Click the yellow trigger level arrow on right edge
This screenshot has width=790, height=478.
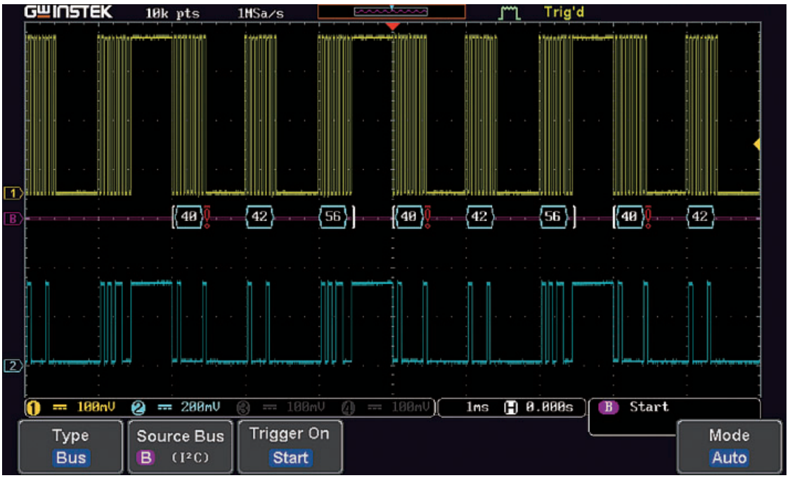click(x=757, y=145)
